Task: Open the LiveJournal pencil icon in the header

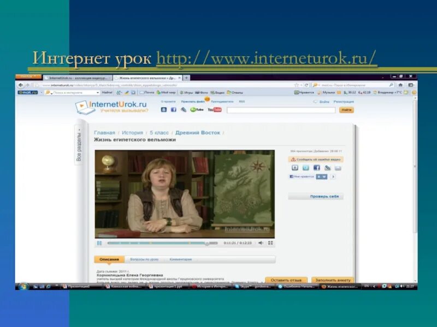Action: coord(184,110)
